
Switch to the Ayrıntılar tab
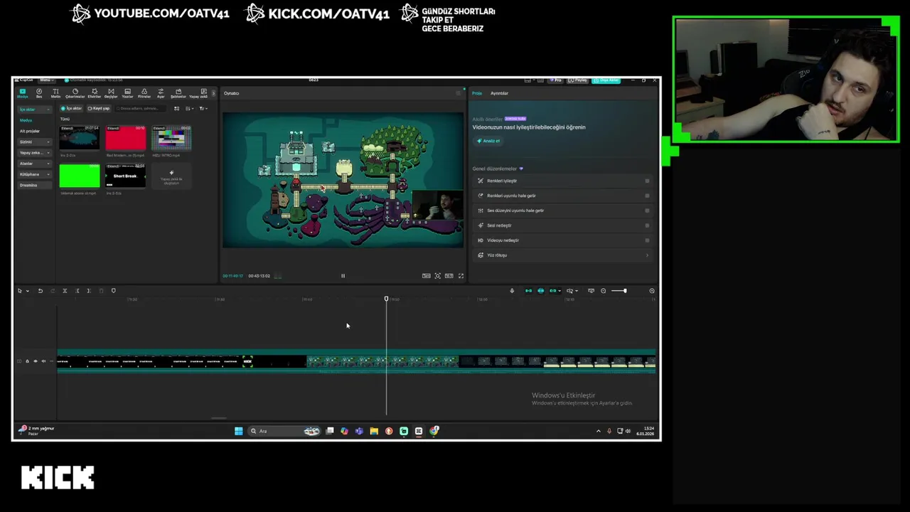(499, 93)
